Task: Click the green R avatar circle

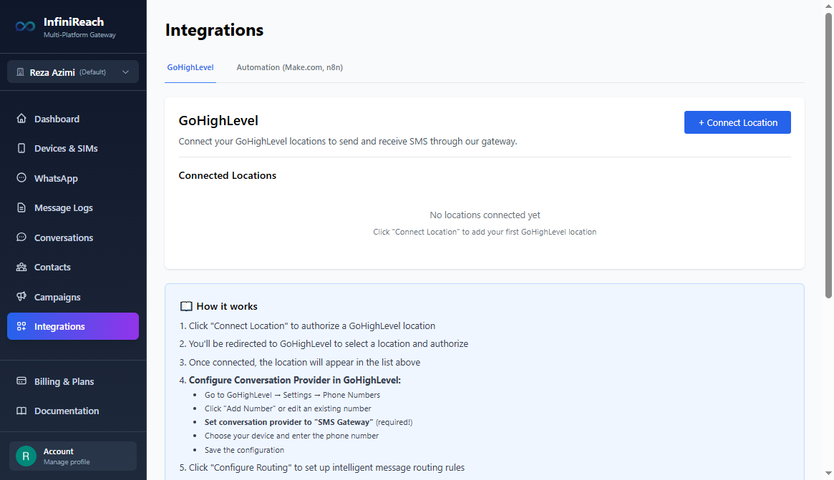Action: [x=26, y=456]
